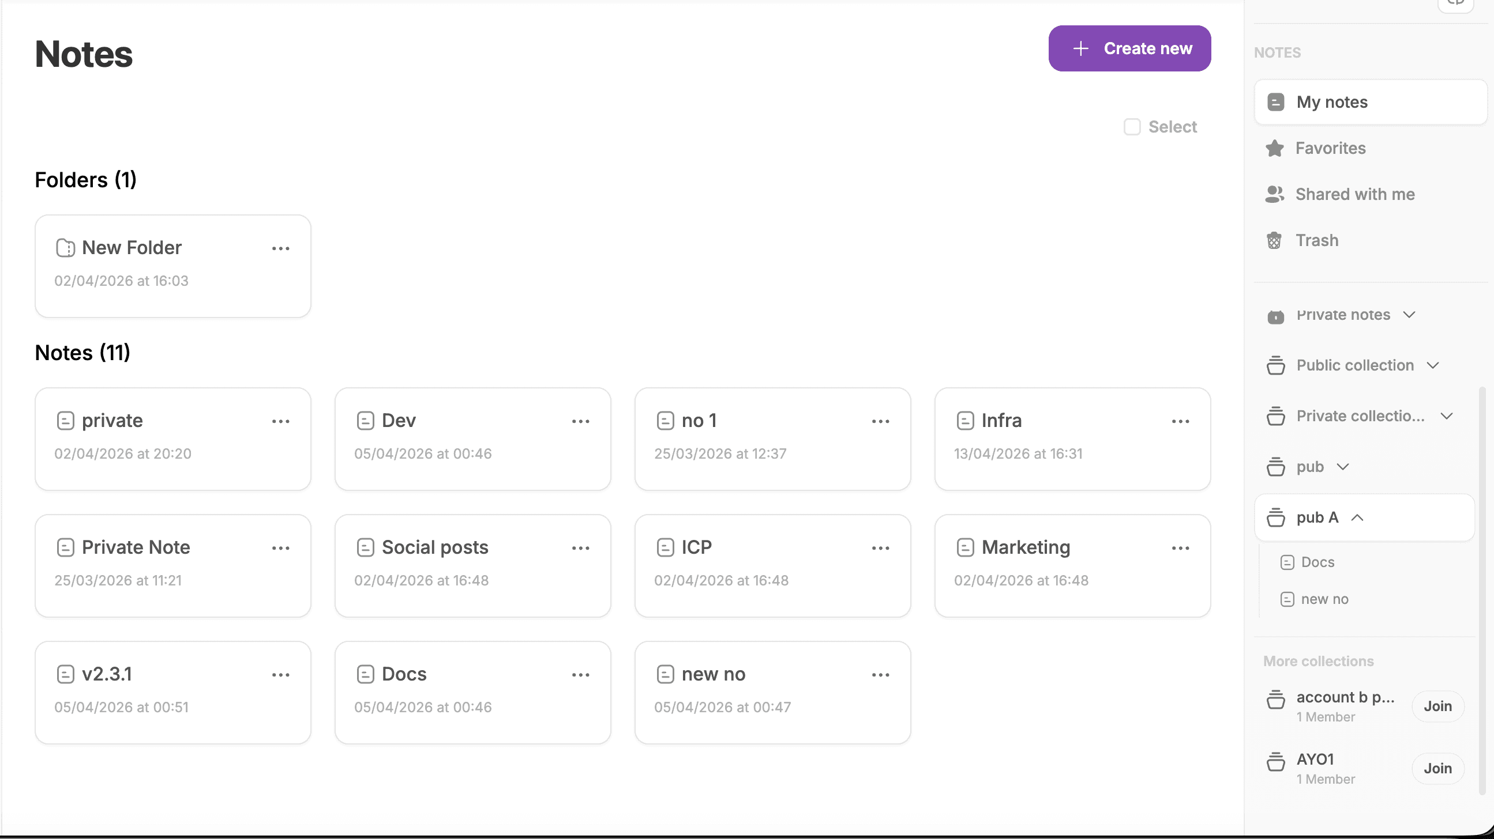This screenshot has width=1494, height=839.
Task: Switch to My notes in the sidebar
Action: tap(1331, 102)
